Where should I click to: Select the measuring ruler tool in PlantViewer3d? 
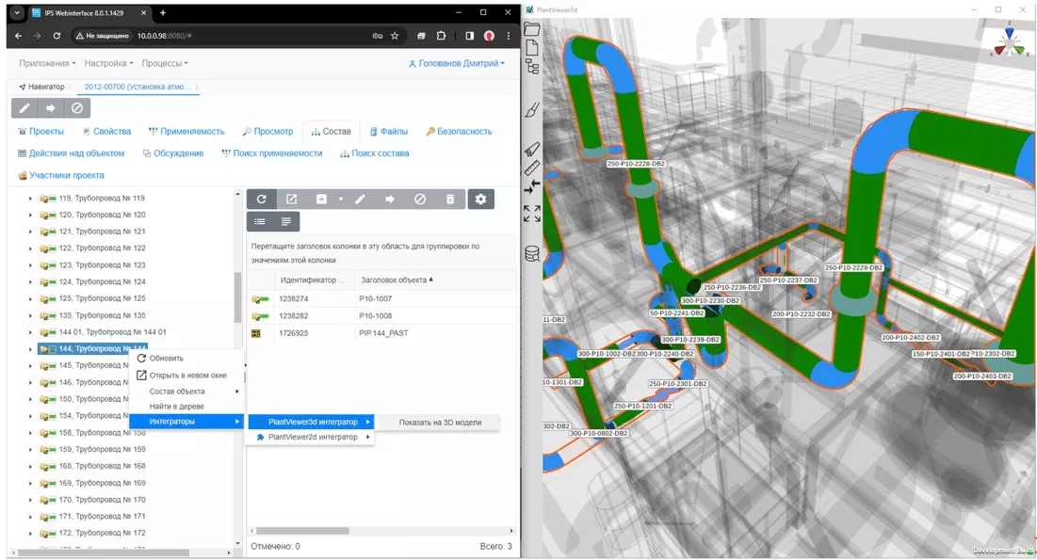(x=532, y=168)
